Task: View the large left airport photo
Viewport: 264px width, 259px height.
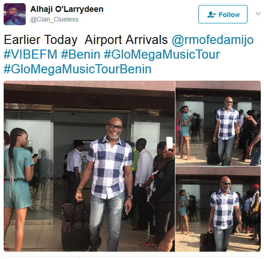Action: [89, 166]
